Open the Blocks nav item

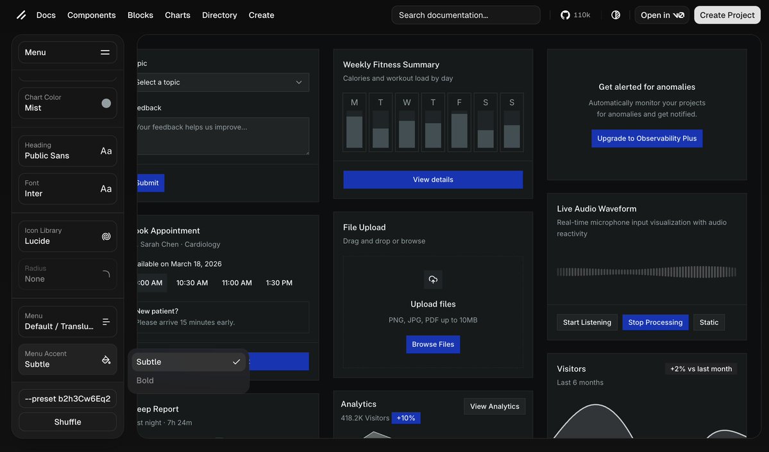(x=140, y=15)
